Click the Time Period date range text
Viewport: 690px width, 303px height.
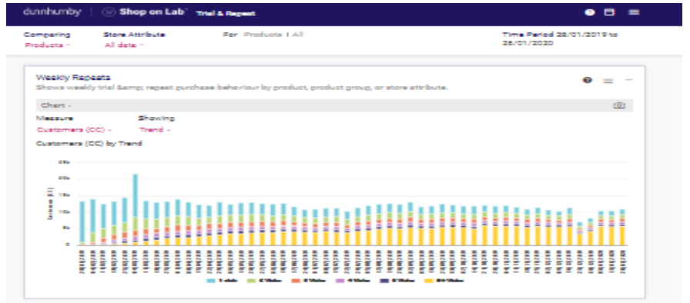pyautogui.click(x=559, y=38)
